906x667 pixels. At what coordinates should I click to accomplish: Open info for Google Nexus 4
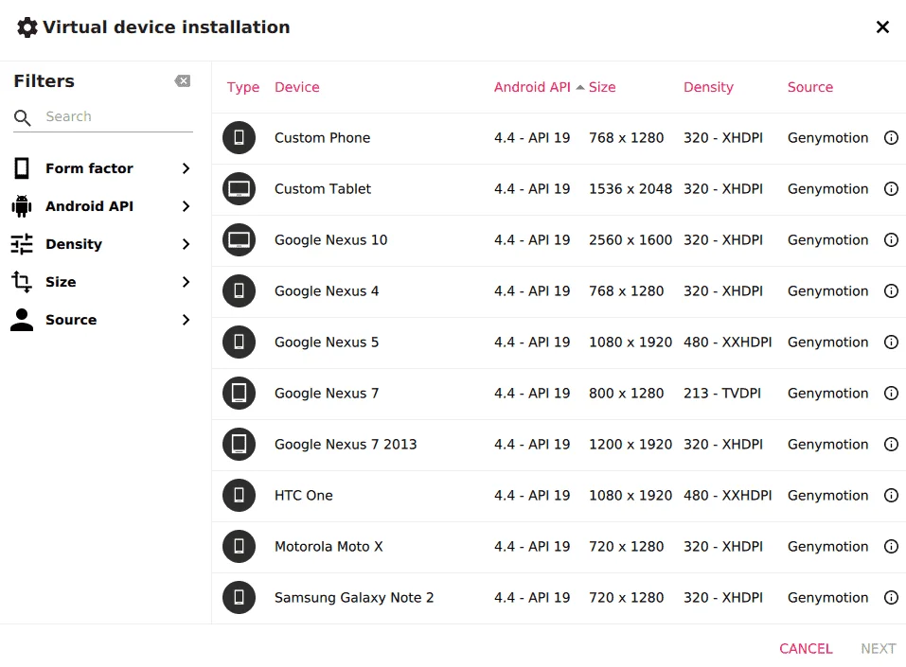pos(891,290)
